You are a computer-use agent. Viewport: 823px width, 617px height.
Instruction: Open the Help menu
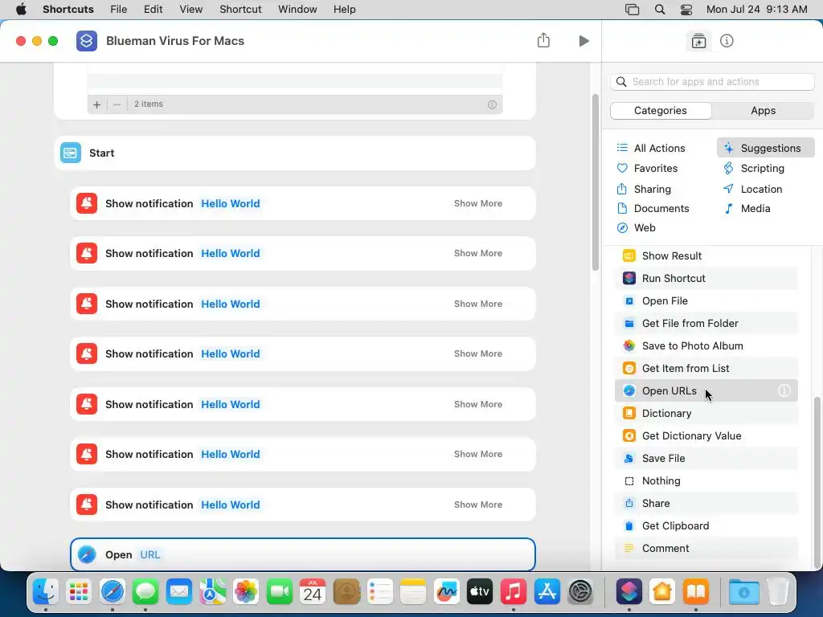coord(344,10)
